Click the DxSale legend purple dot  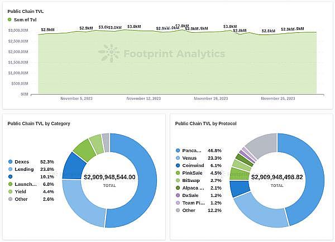tap(178, 195)
